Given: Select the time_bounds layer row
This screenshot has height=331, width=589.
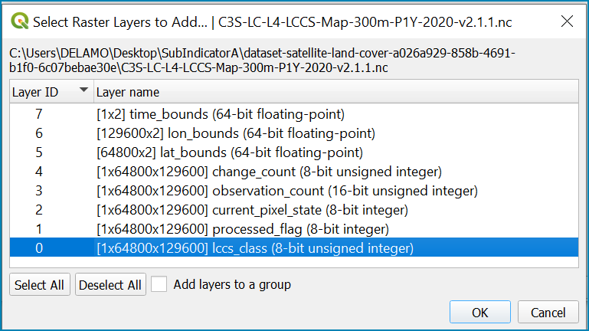Looking at the screenshot, I should 294,114.
